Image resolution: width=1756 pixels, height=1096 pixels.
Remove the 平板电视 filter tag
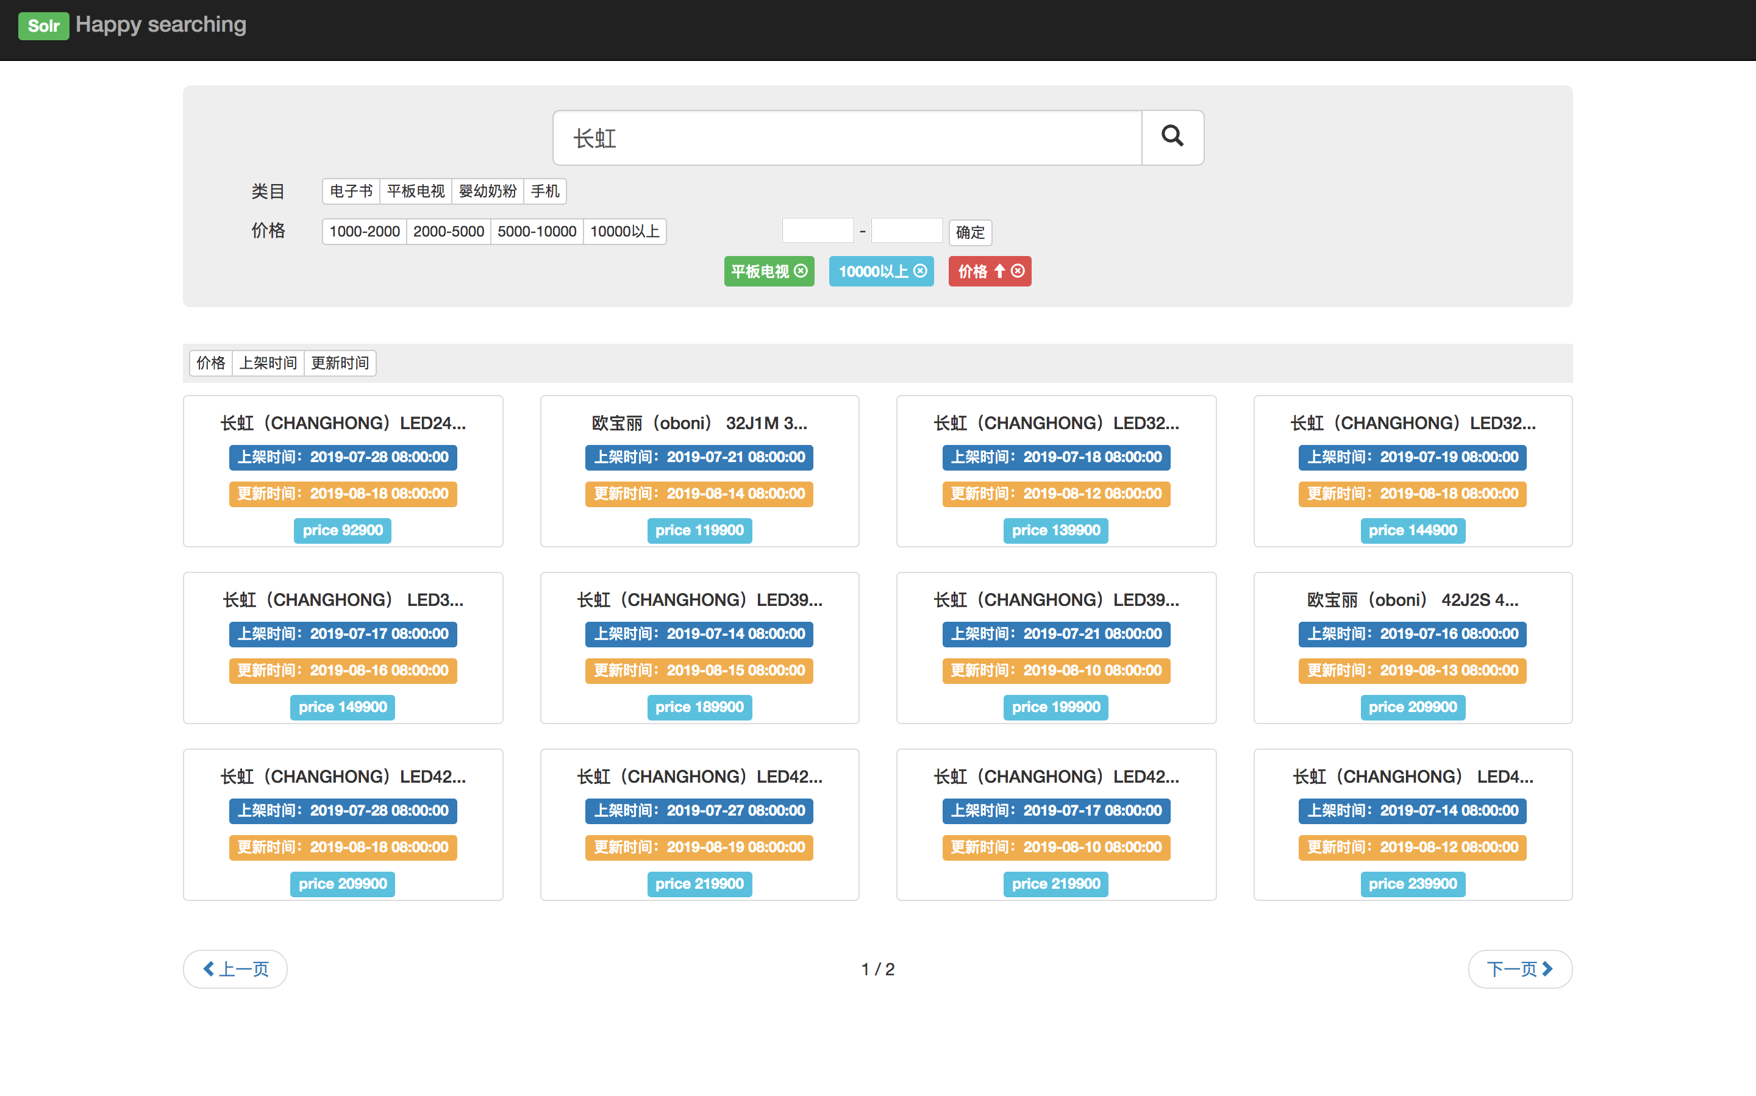[x=801, y=271]
